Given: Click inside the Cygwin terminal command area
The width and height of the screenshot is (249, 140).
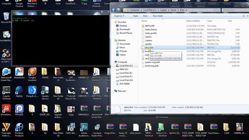Looking at the screenshot, I should point(61,40).
